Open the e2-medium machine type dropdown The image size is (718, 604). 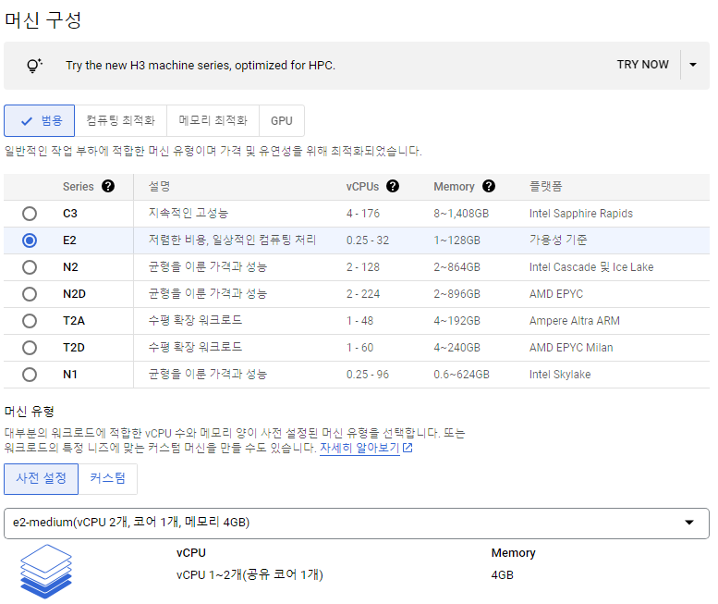[357, 523]
